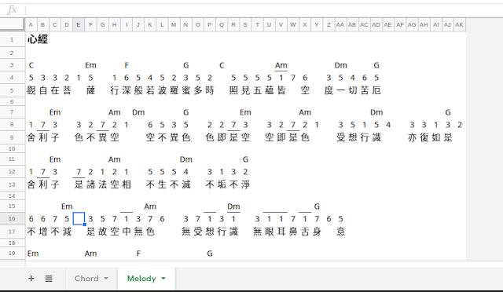Click the fx formula icon

coord(12,9)
